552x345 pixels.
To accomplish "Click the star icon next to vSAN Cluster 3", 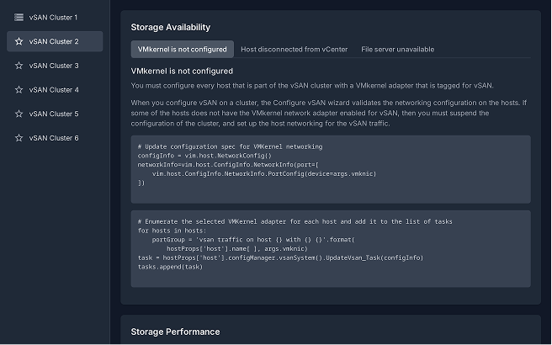I will [x=19, y=66].
